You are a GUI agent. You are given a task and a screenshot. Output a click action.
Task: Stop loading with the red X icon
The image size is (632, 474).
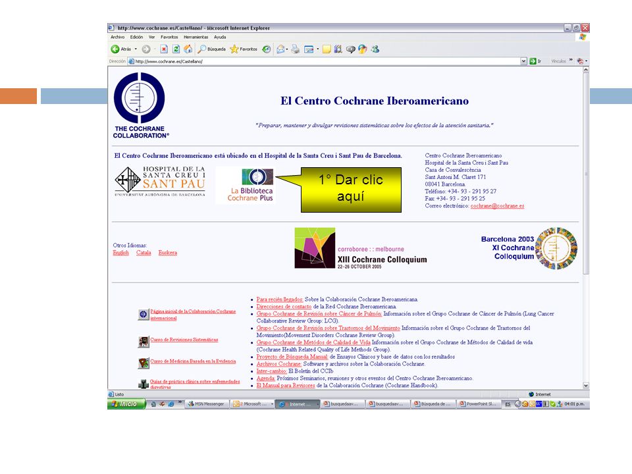point(164,49)
